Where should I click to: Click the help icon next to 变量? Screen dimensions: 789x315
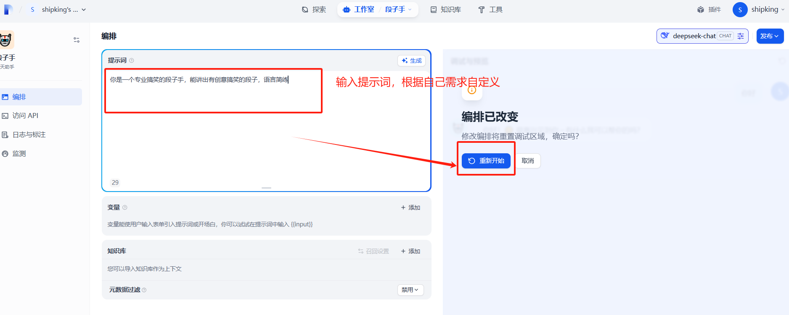click(125, 207)
